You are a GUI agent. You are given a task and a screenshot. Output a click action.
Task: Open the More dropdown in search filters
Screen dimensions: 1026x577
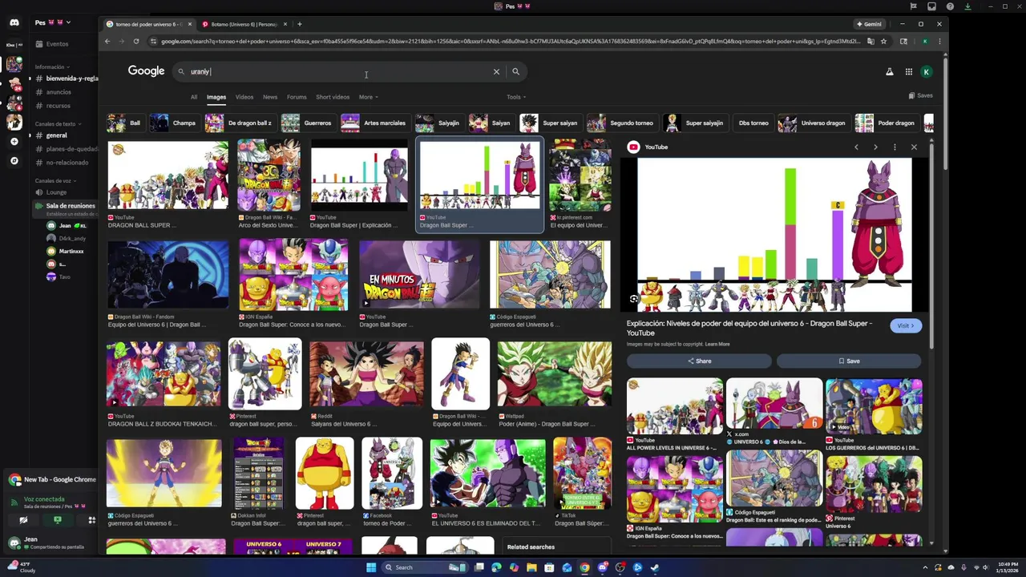368,97
